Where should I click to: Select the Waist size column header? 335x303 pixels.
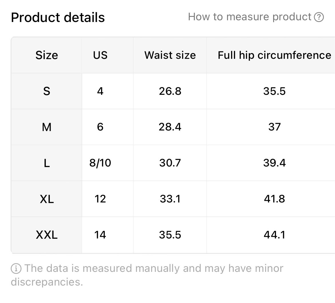pos(170,55)
